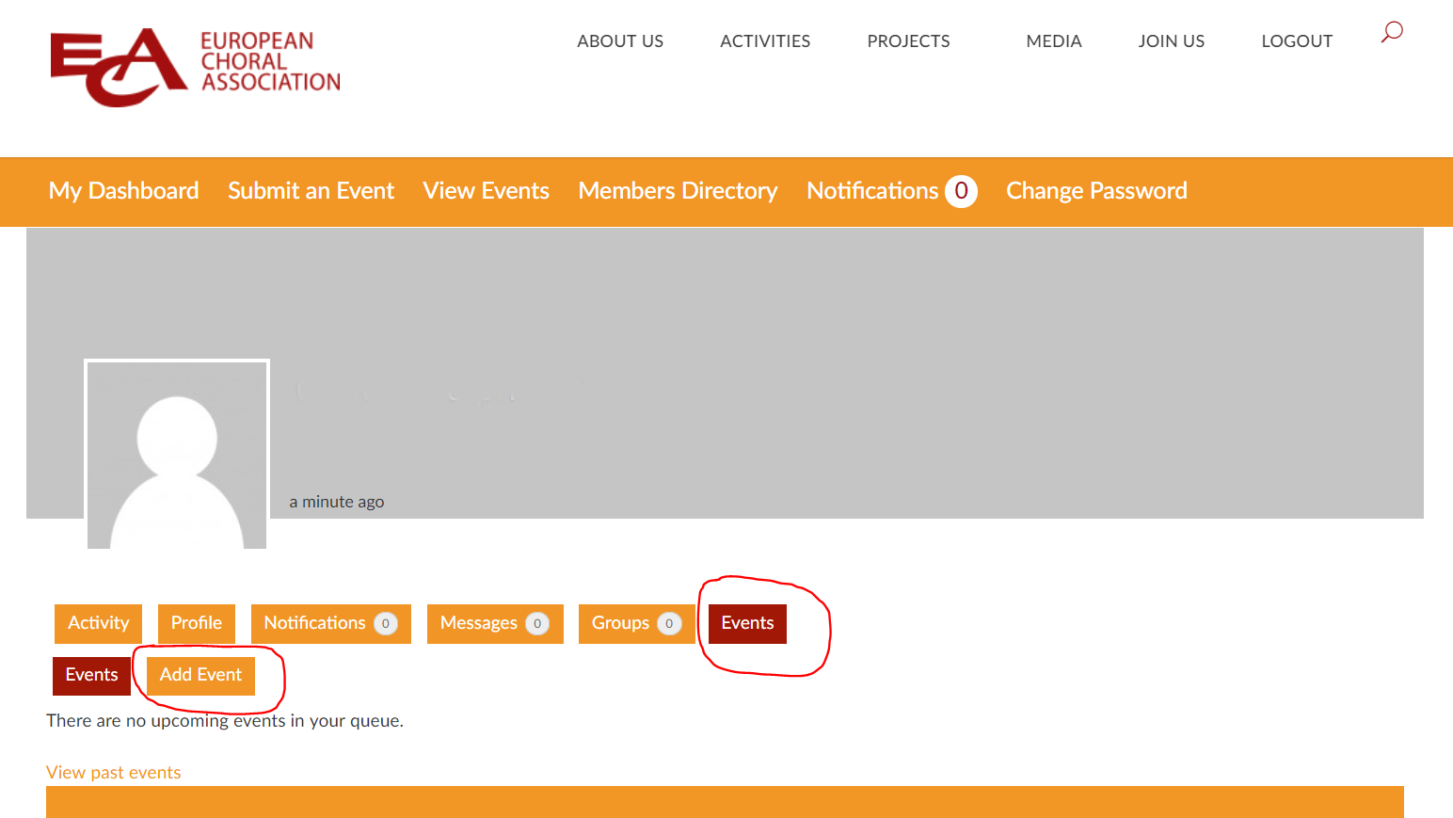Viewport: 1453px width, 818px height.
Task: Click Change Password
Action: (x=1096, y=191)
